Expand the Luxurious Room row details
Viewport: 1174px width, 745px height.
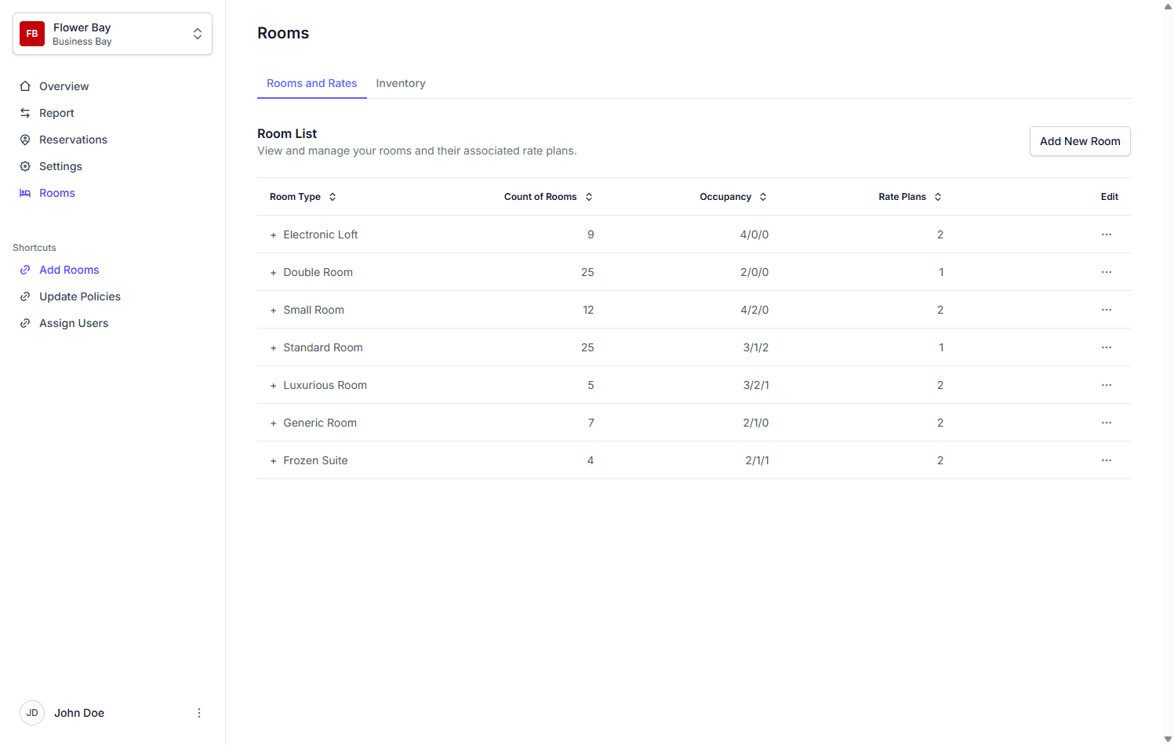273,386
